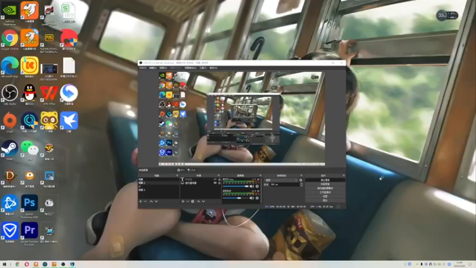Open the Adobe Photoshop 2020 shortcut
Viewport: 476px width, 268px height.
tap(29, 206)
